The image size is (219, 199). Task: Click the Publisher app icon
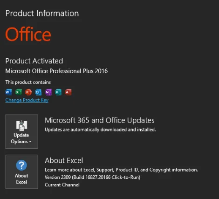click(x=58, y=92)
